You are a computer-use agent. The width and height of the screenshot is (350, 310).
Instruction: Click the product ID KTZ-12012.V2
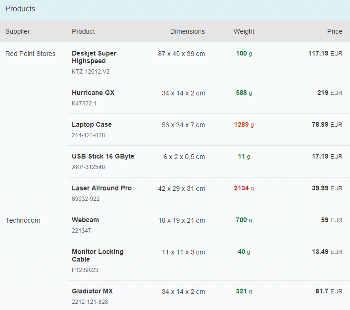(91, 72)
